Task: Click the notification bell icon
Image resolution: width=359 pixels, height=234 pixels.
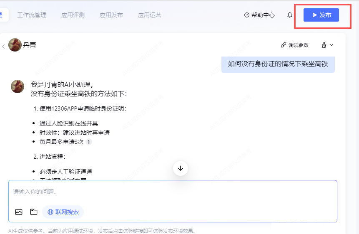Action: (x=290, y=15)
